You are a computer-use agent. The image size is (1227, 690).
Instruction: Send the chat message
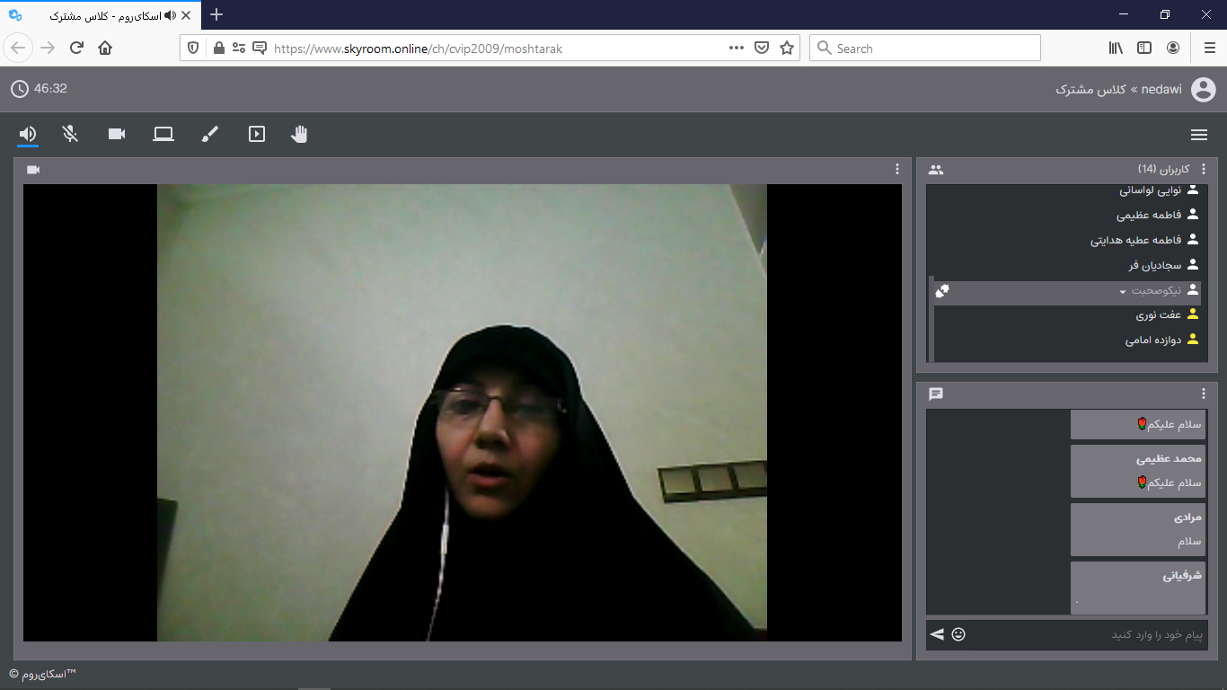(x=937, y=634)
